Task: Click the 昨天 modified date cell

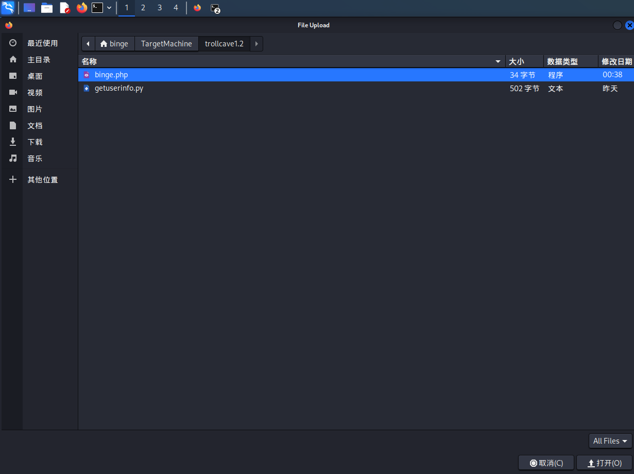Action: pyautogui.click(x=610, y=88)
